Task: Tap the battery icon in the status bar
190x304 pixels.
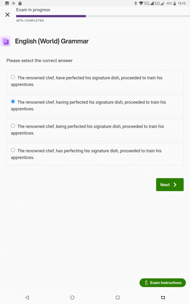Action: (175, 3)
